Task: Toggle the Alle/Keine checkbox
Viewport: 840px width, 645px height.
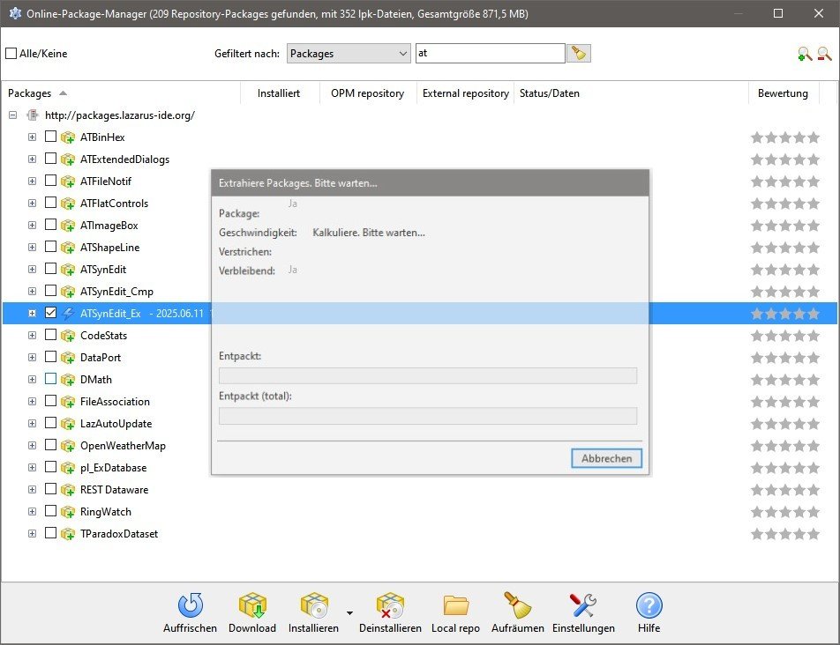Action: point(11,54)
